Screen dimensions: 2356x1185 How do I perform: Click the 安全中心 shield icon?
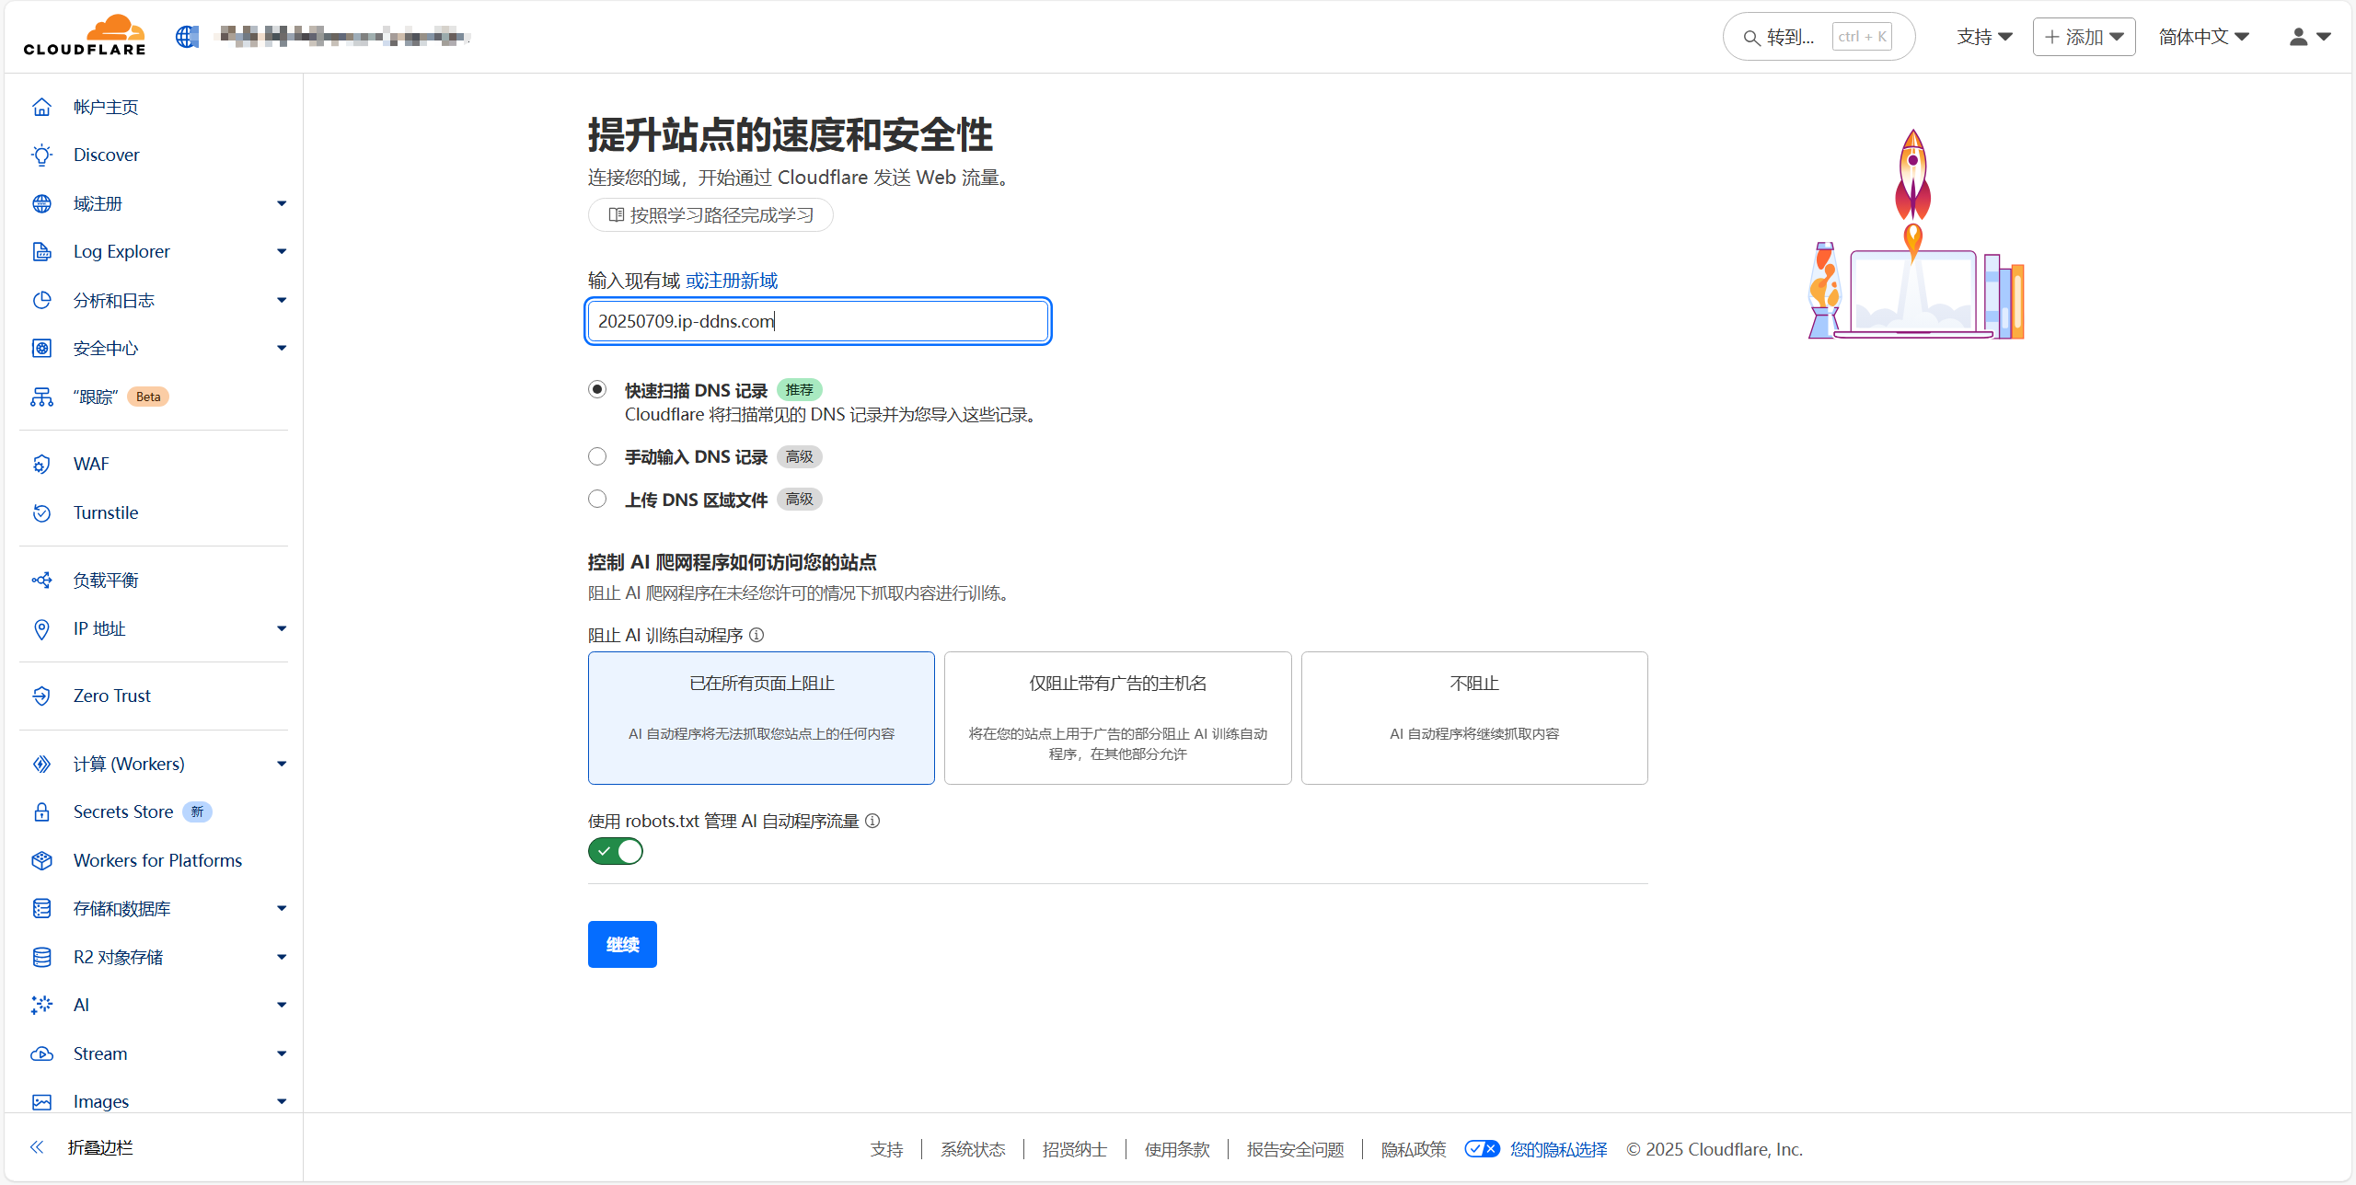click(41, 348)
